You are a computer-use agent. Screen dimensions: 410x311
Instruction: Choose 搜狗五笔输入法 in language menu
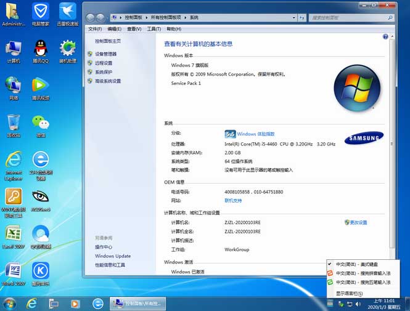[x=361, y=282]
